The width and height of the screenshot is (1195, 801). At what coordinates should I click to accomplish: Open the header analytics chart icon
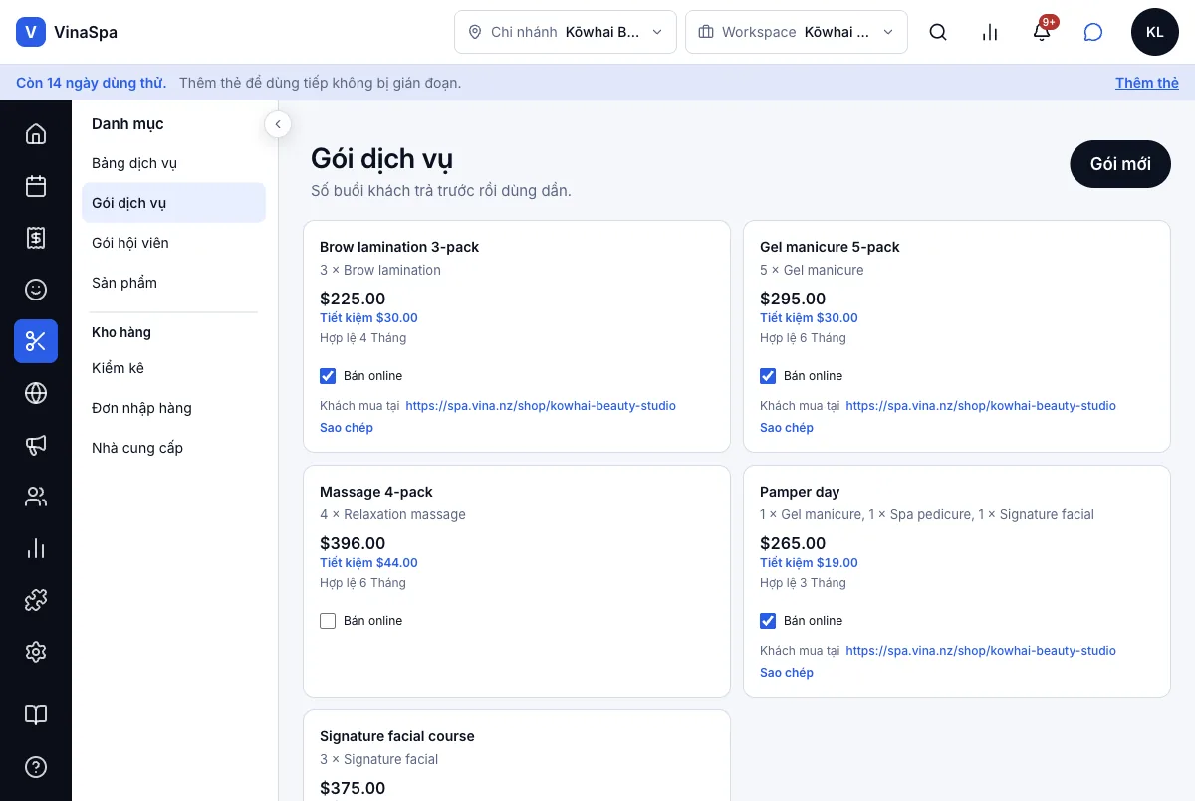(990, 32)
